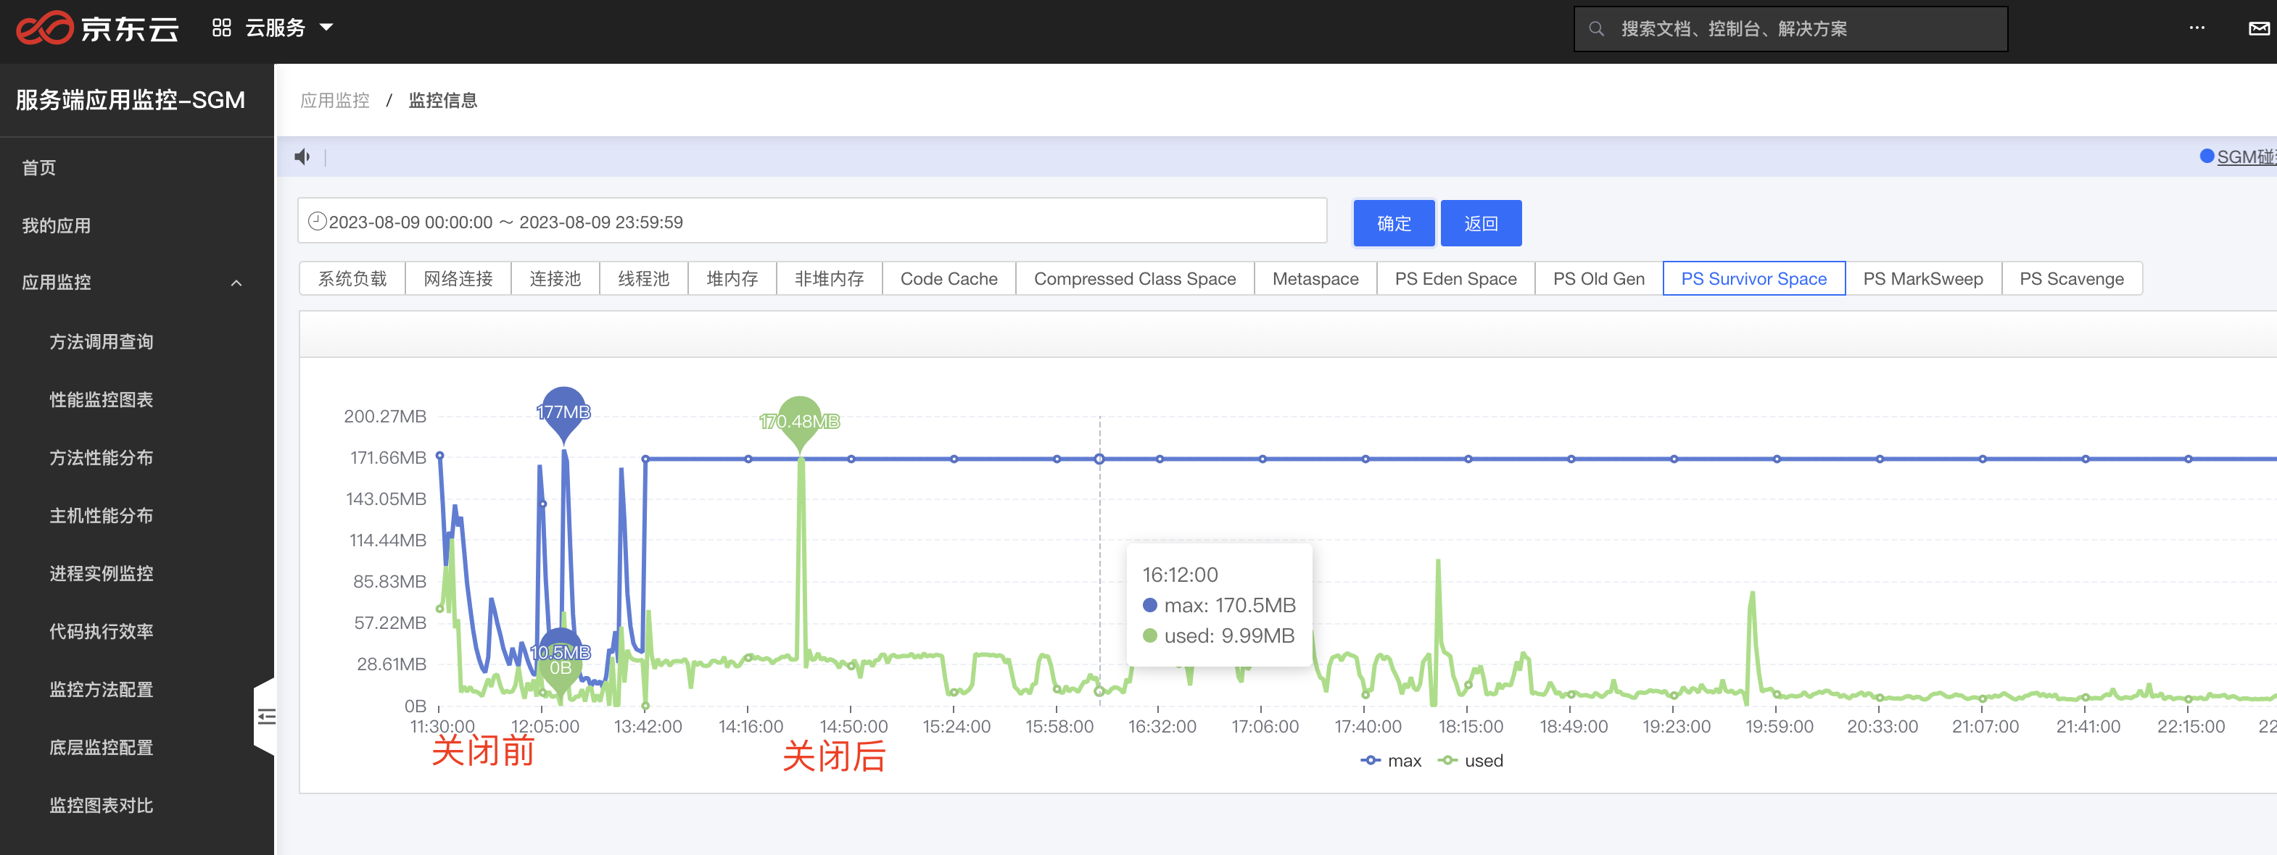Click the announcement speaker icon
Image resolution: width=2277 pixels, height=855 pixels.
coord(302,157)
